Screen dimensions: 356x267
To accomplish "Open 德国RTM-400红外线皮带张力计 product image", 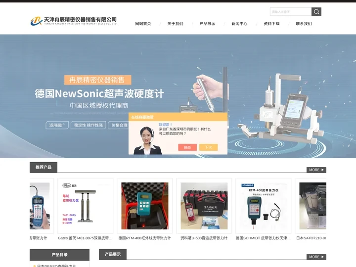I will pyautogui.click(x=144, y=206).
